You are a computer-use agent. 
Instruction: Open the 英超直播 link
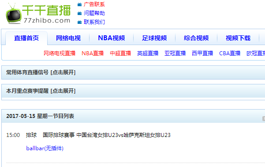pyautogui.click(x=148, y=53)
